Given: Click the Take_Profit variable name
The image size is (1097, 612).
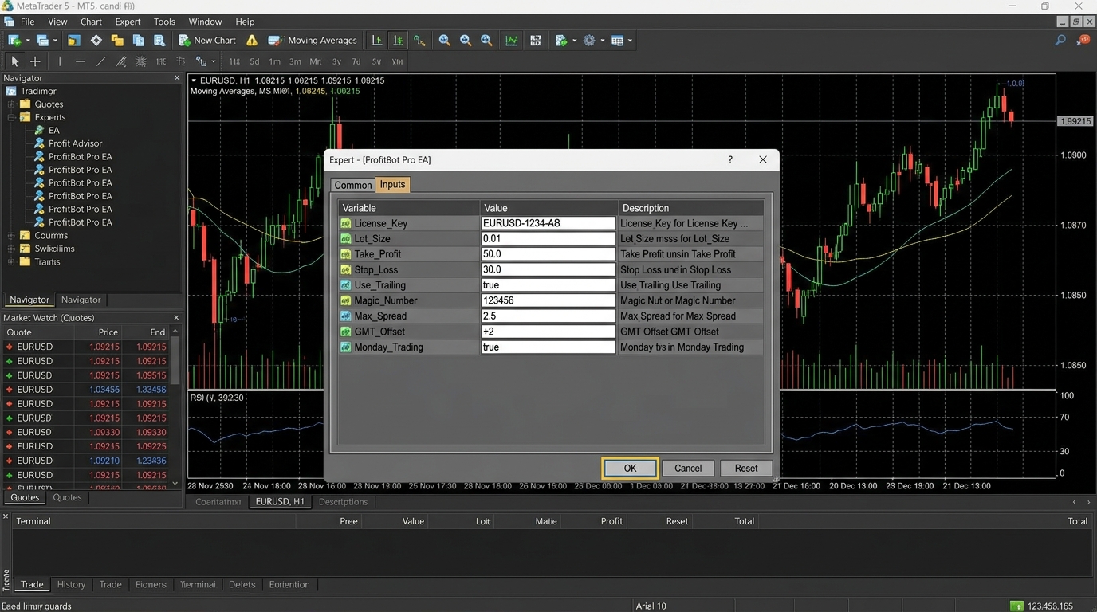Looking at the screenshot, I should click(378, 254).
